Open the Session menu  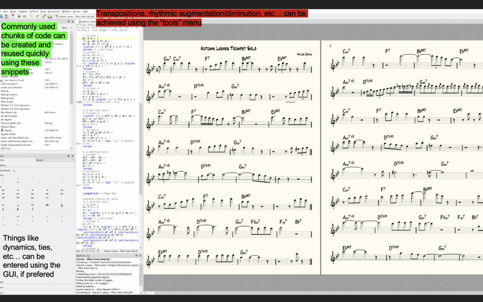click(77, 11)
